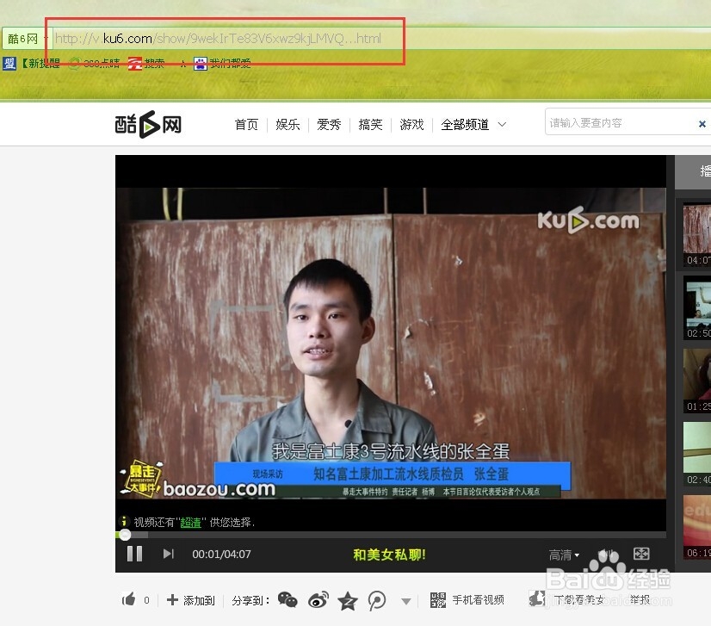
Task: Give the video a thumbs up
Action: pos(128,598)
